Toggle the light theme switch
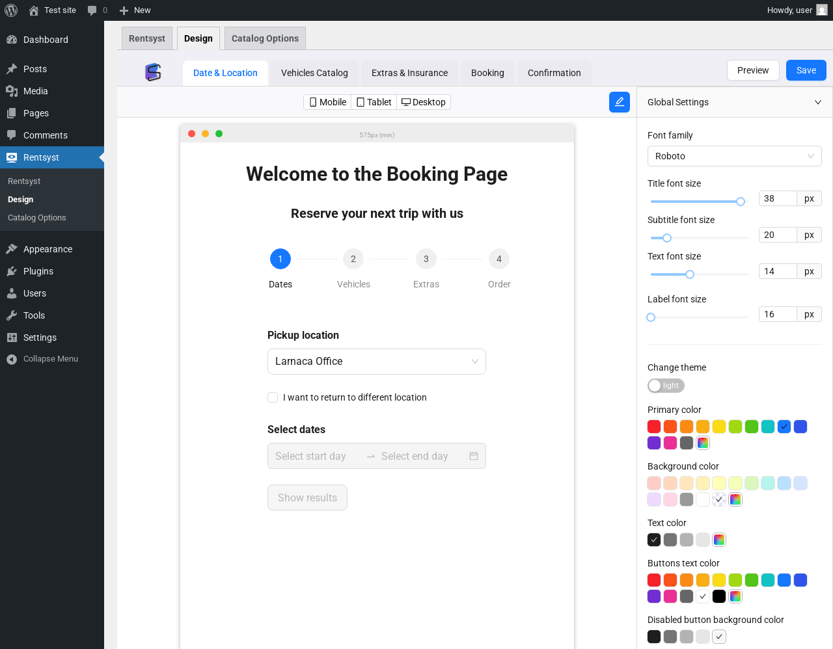This screenshot has width=833, height=649. point(666,386)
